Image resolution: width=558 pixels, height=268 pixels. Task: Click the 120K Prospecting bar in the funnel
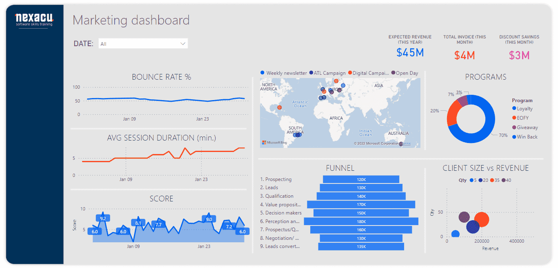point(360,179)
